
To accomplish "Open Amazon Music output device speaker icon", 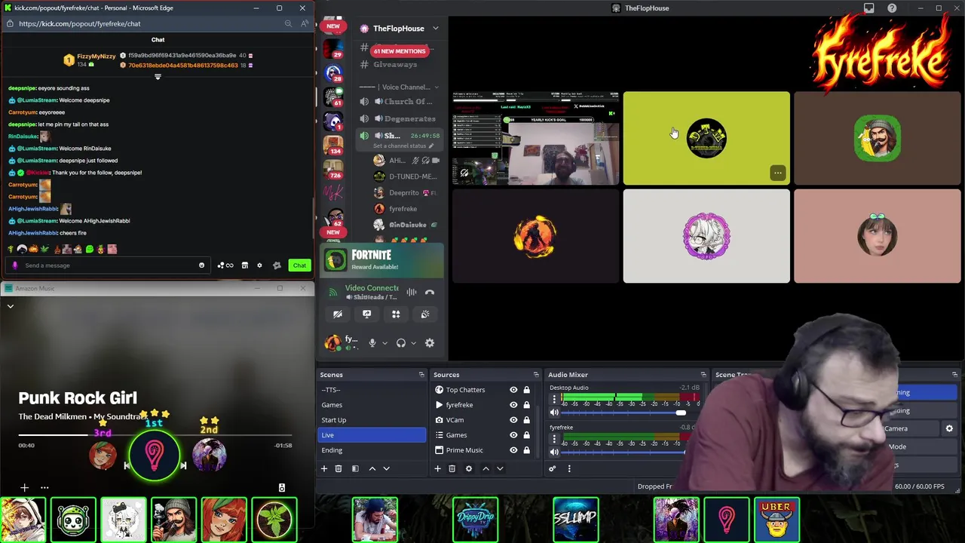I will [x=282, y=488].
